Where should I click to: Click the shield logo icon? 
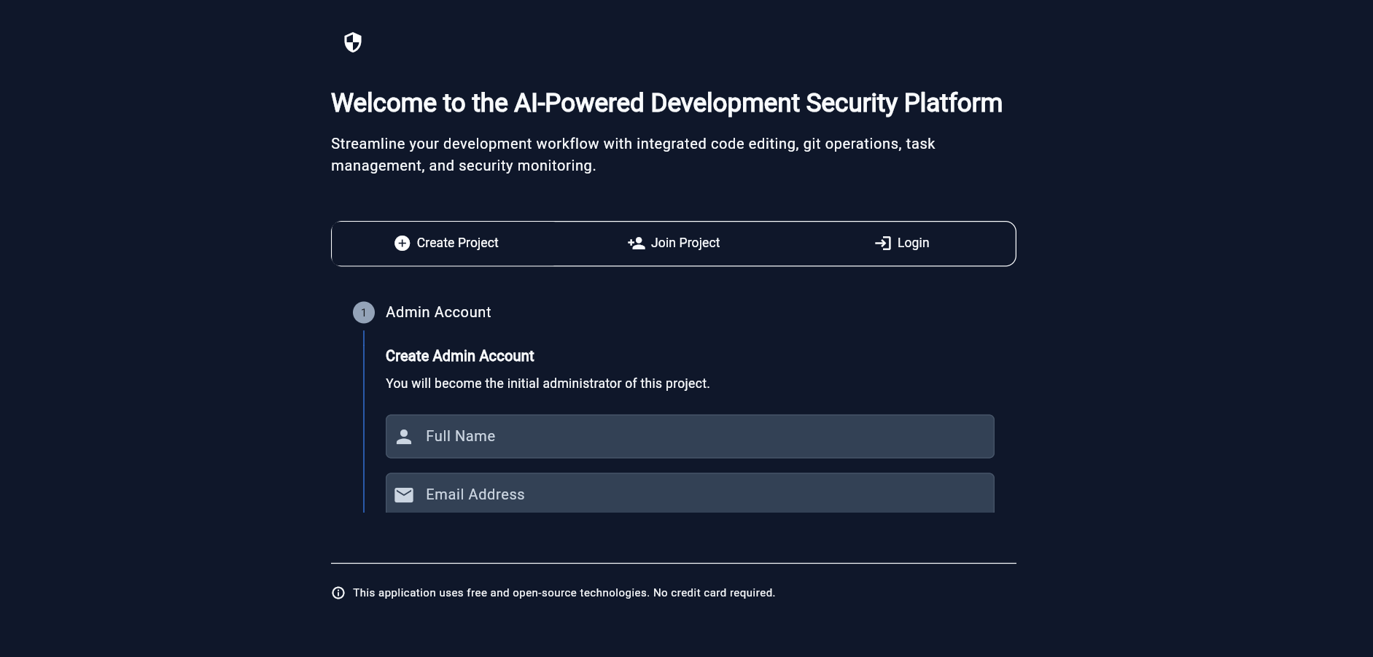(x=353, y=42)
